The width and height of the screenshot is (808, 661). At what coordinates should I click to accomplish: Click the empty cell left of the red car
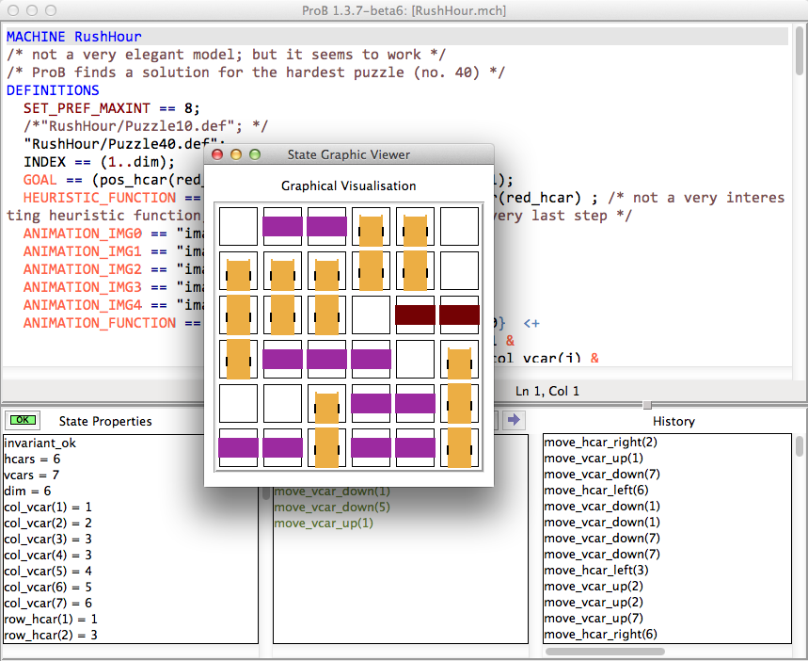point(371,314)
